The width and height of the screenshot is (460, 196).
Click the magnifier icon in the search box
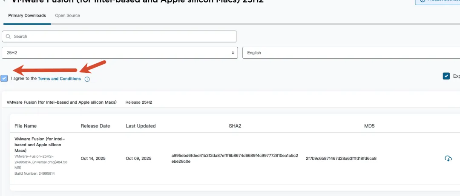(8, 37)
